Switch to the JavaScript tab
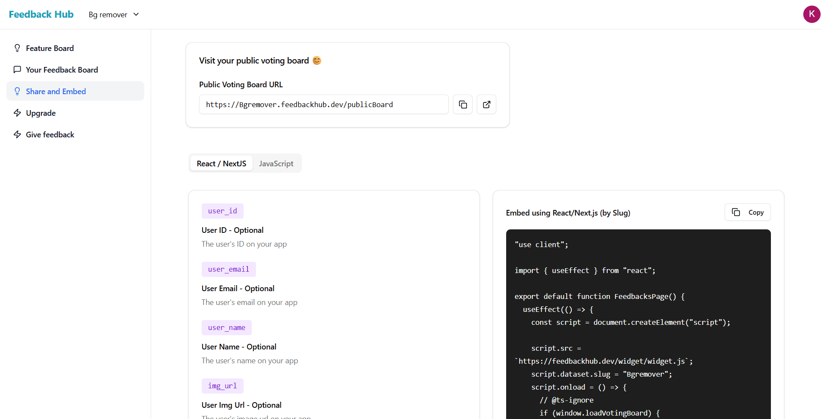Screen dimensions: 821x419 coord(276,163)
